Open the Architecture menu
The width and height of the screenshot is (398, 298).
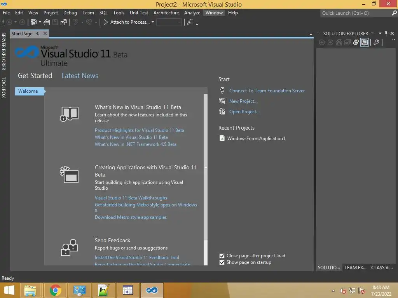(x=166, y=13)
